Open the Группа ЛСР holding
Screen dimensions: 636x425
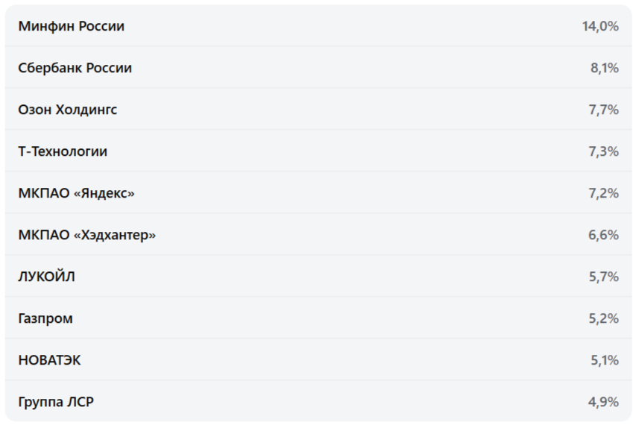pyautogui.click(x=56, y=402)
